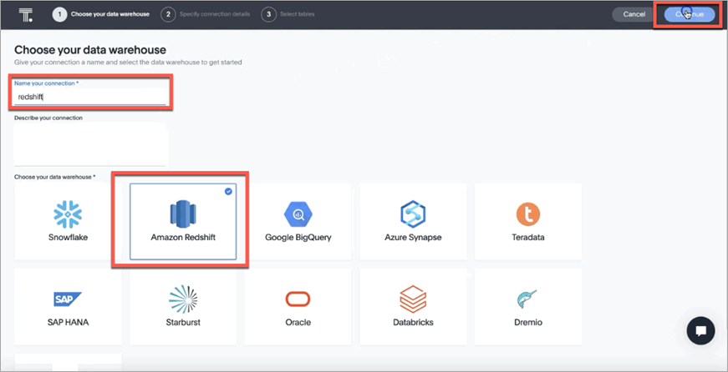Select the Starburst warehouse tile
728x372 pixels.
[183, 307]
